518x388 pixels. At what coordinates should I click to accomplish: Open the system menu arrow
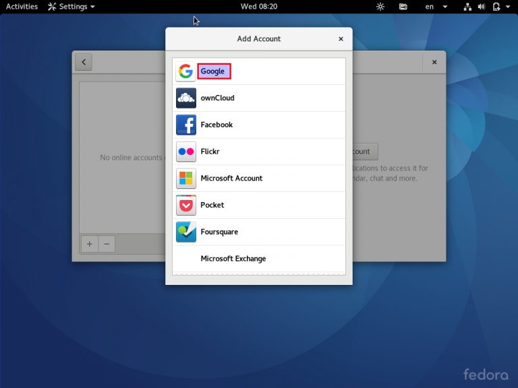pyautogui.click(x=508, y=7)
